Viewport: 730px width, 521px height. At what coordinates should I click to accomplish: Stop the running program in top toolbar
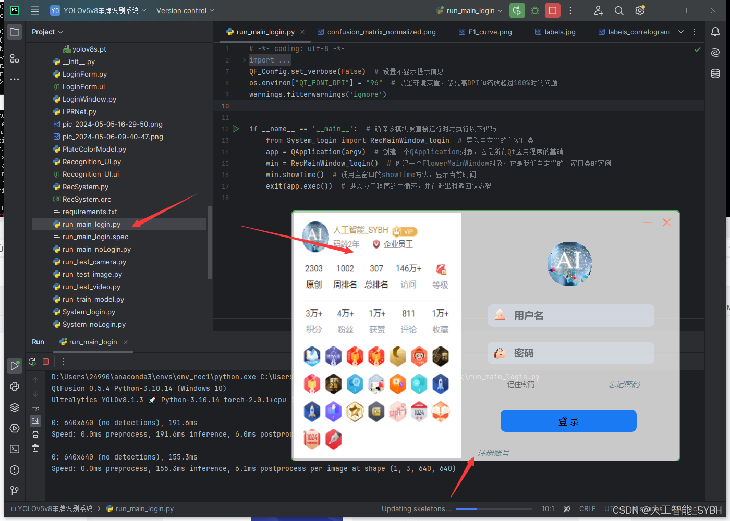click(x=553, y=10)
